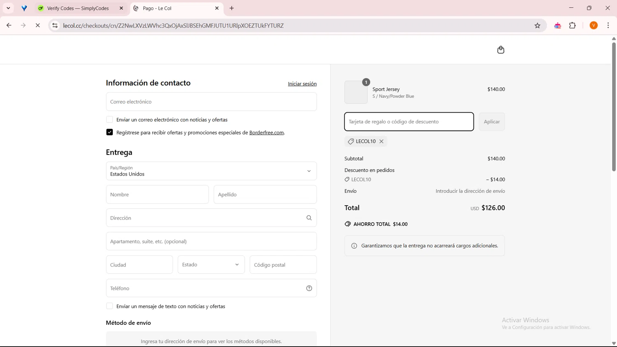
Task: Focus the Apartamento, suite field
Action: 211,241
